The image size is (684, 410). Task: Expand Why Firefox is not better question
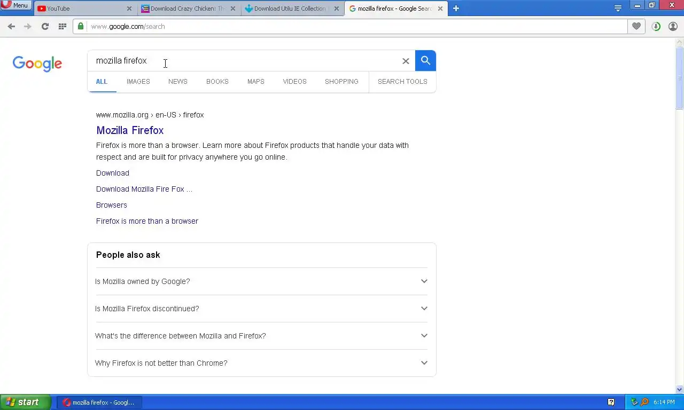[x=262, y=363]
